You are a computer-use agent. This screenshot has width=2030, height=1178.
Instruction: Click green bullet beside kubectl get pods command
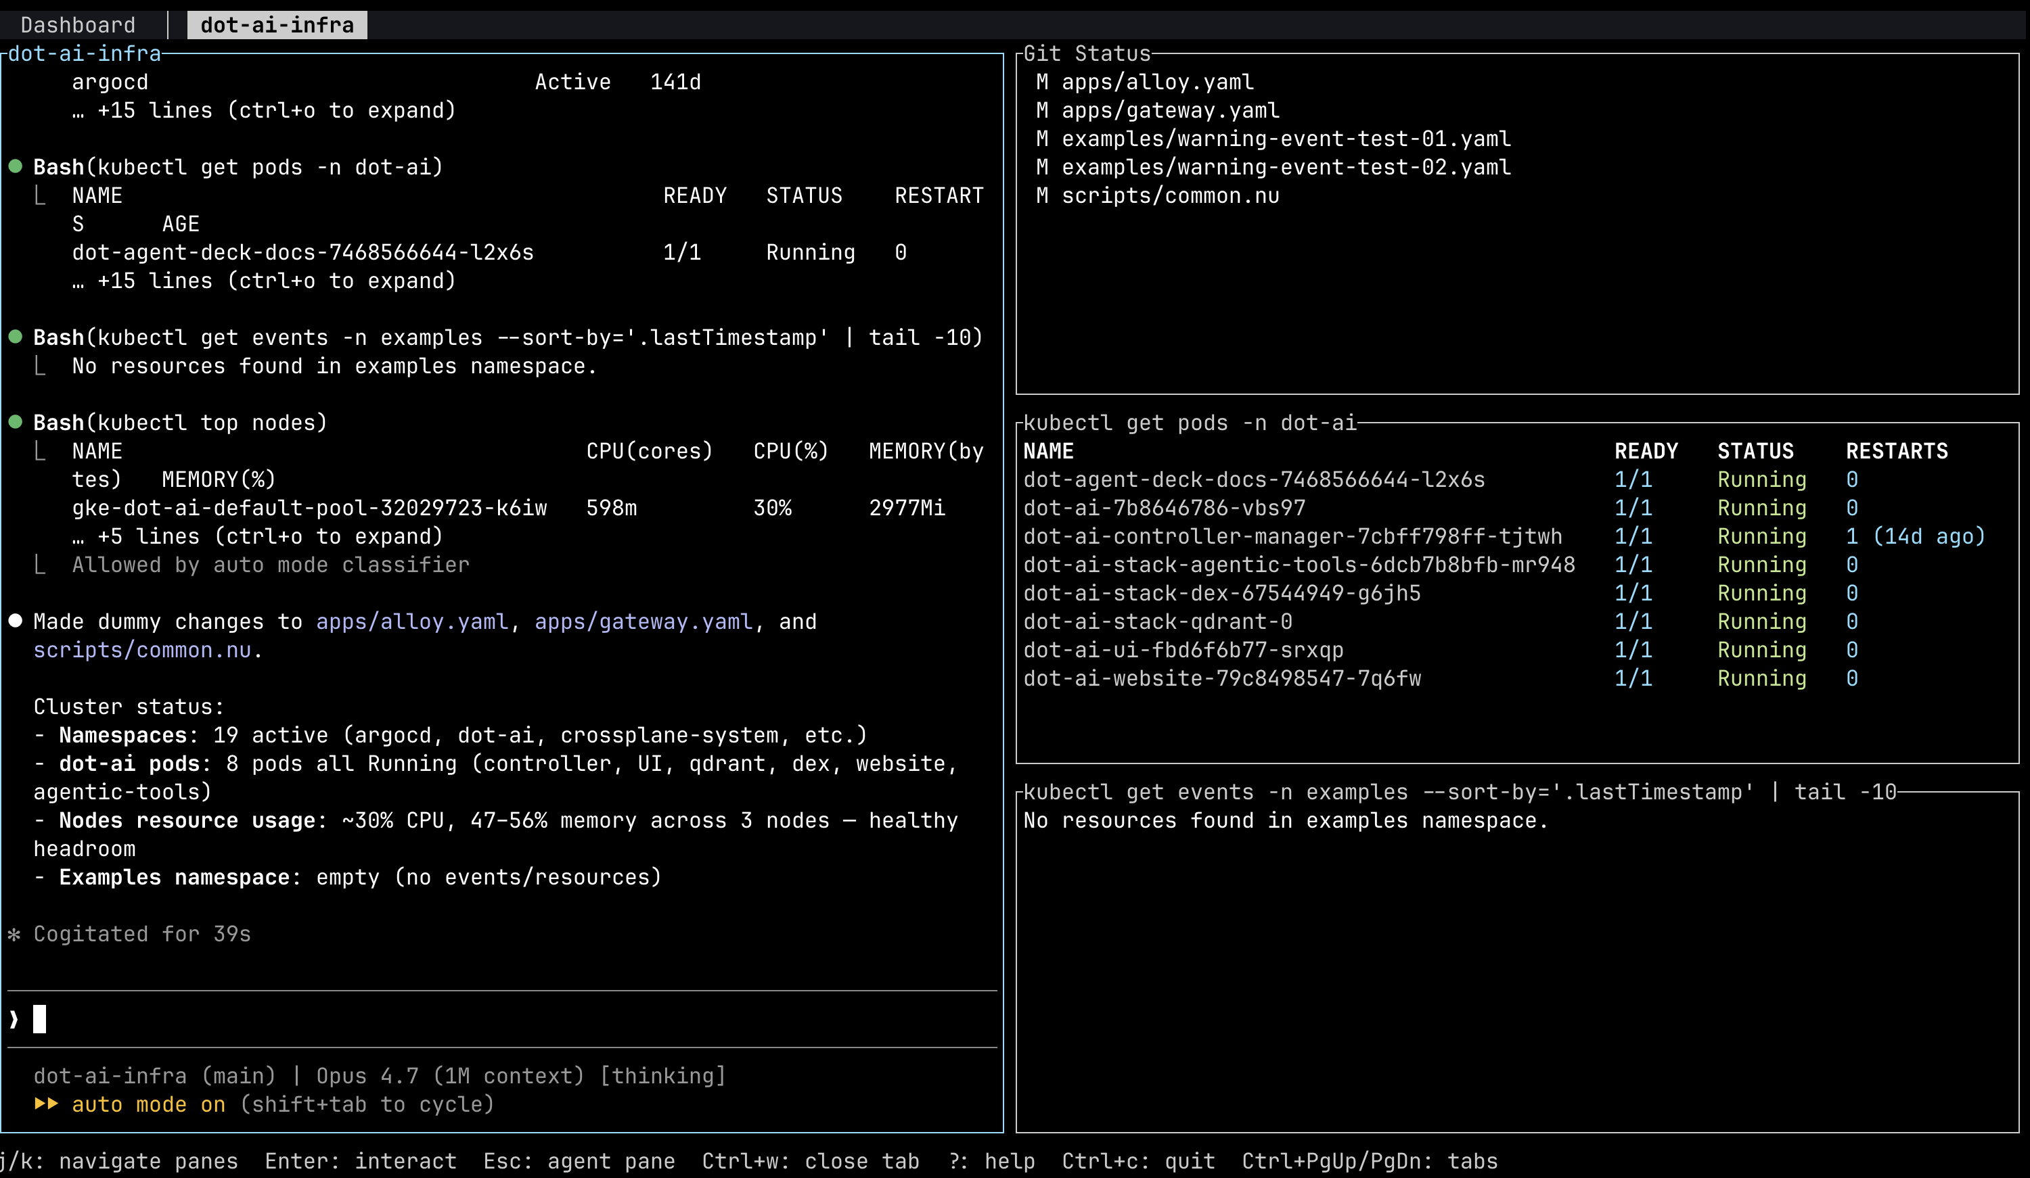[16, 166]
